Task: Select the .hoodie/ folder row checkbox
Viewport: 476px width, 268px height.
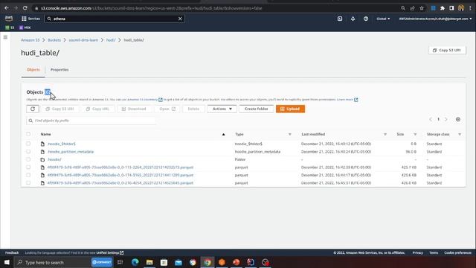Action: [28, 159]
